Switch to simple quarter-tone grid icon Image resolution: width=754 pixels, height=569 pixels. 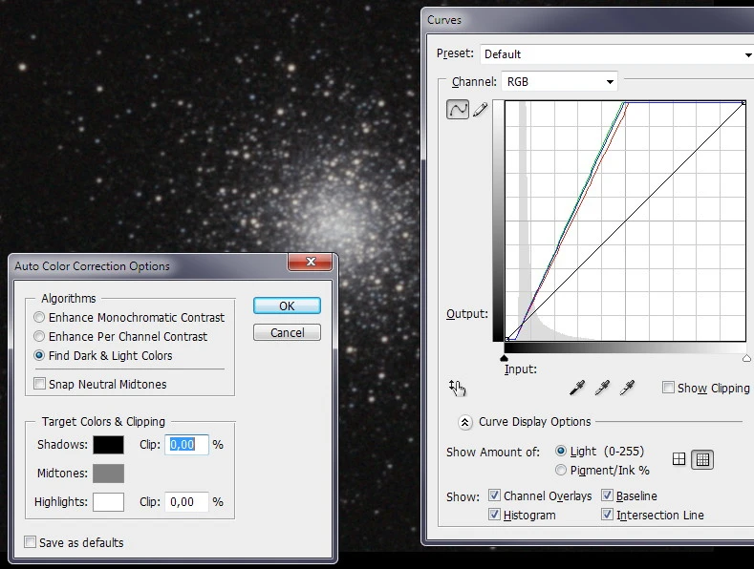[x=679, y=459]
